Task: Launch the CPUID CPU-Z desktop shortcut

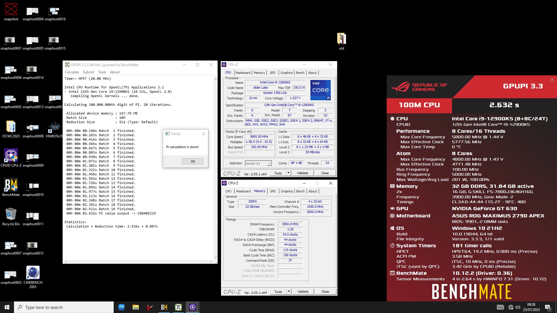Action: click(11, 158)
